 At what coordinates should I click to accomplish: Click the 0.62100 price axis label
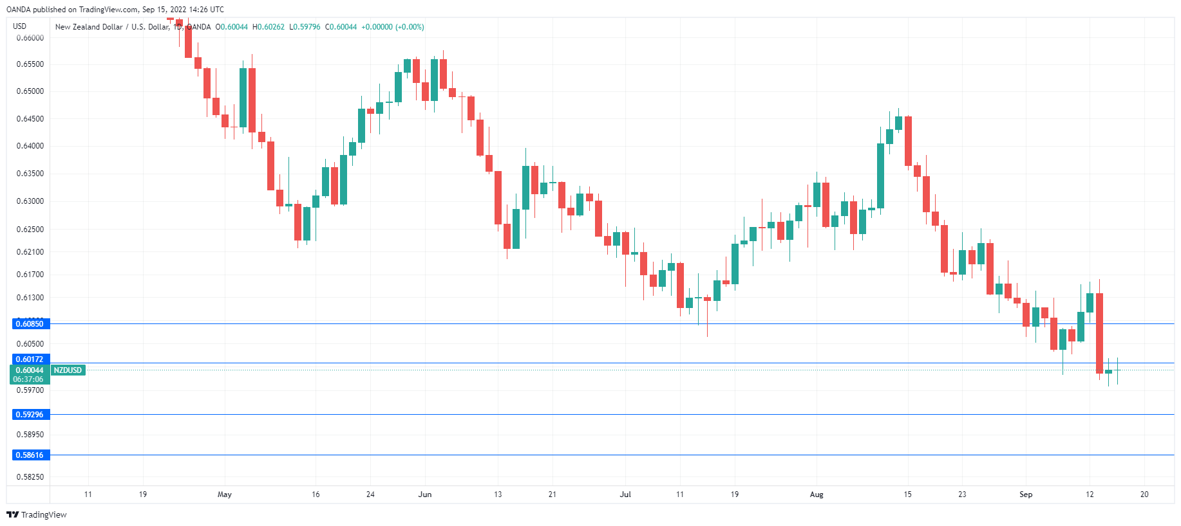(30, 252)
